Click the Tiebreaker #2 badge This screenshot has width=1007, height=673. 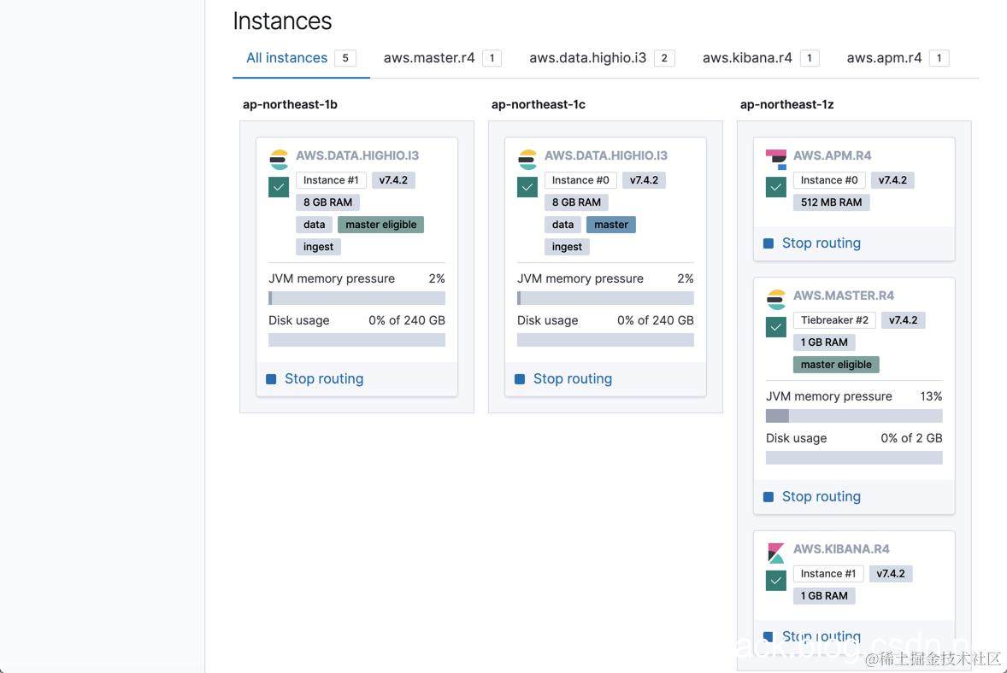point(834,320)
